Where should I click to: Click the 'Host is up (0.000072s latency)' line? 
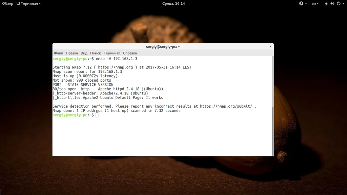[86, 76]
